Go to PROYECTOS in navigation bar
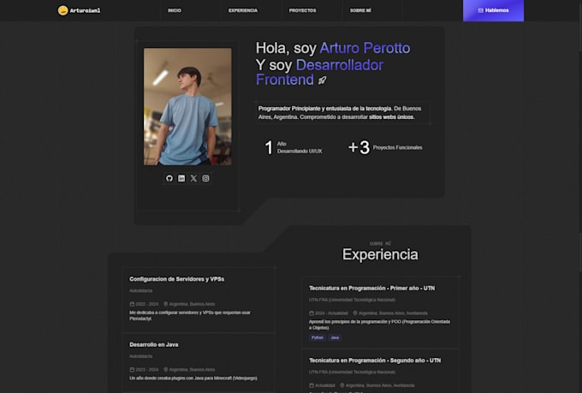Screen dimensions: 582x393 pos(302,10)
